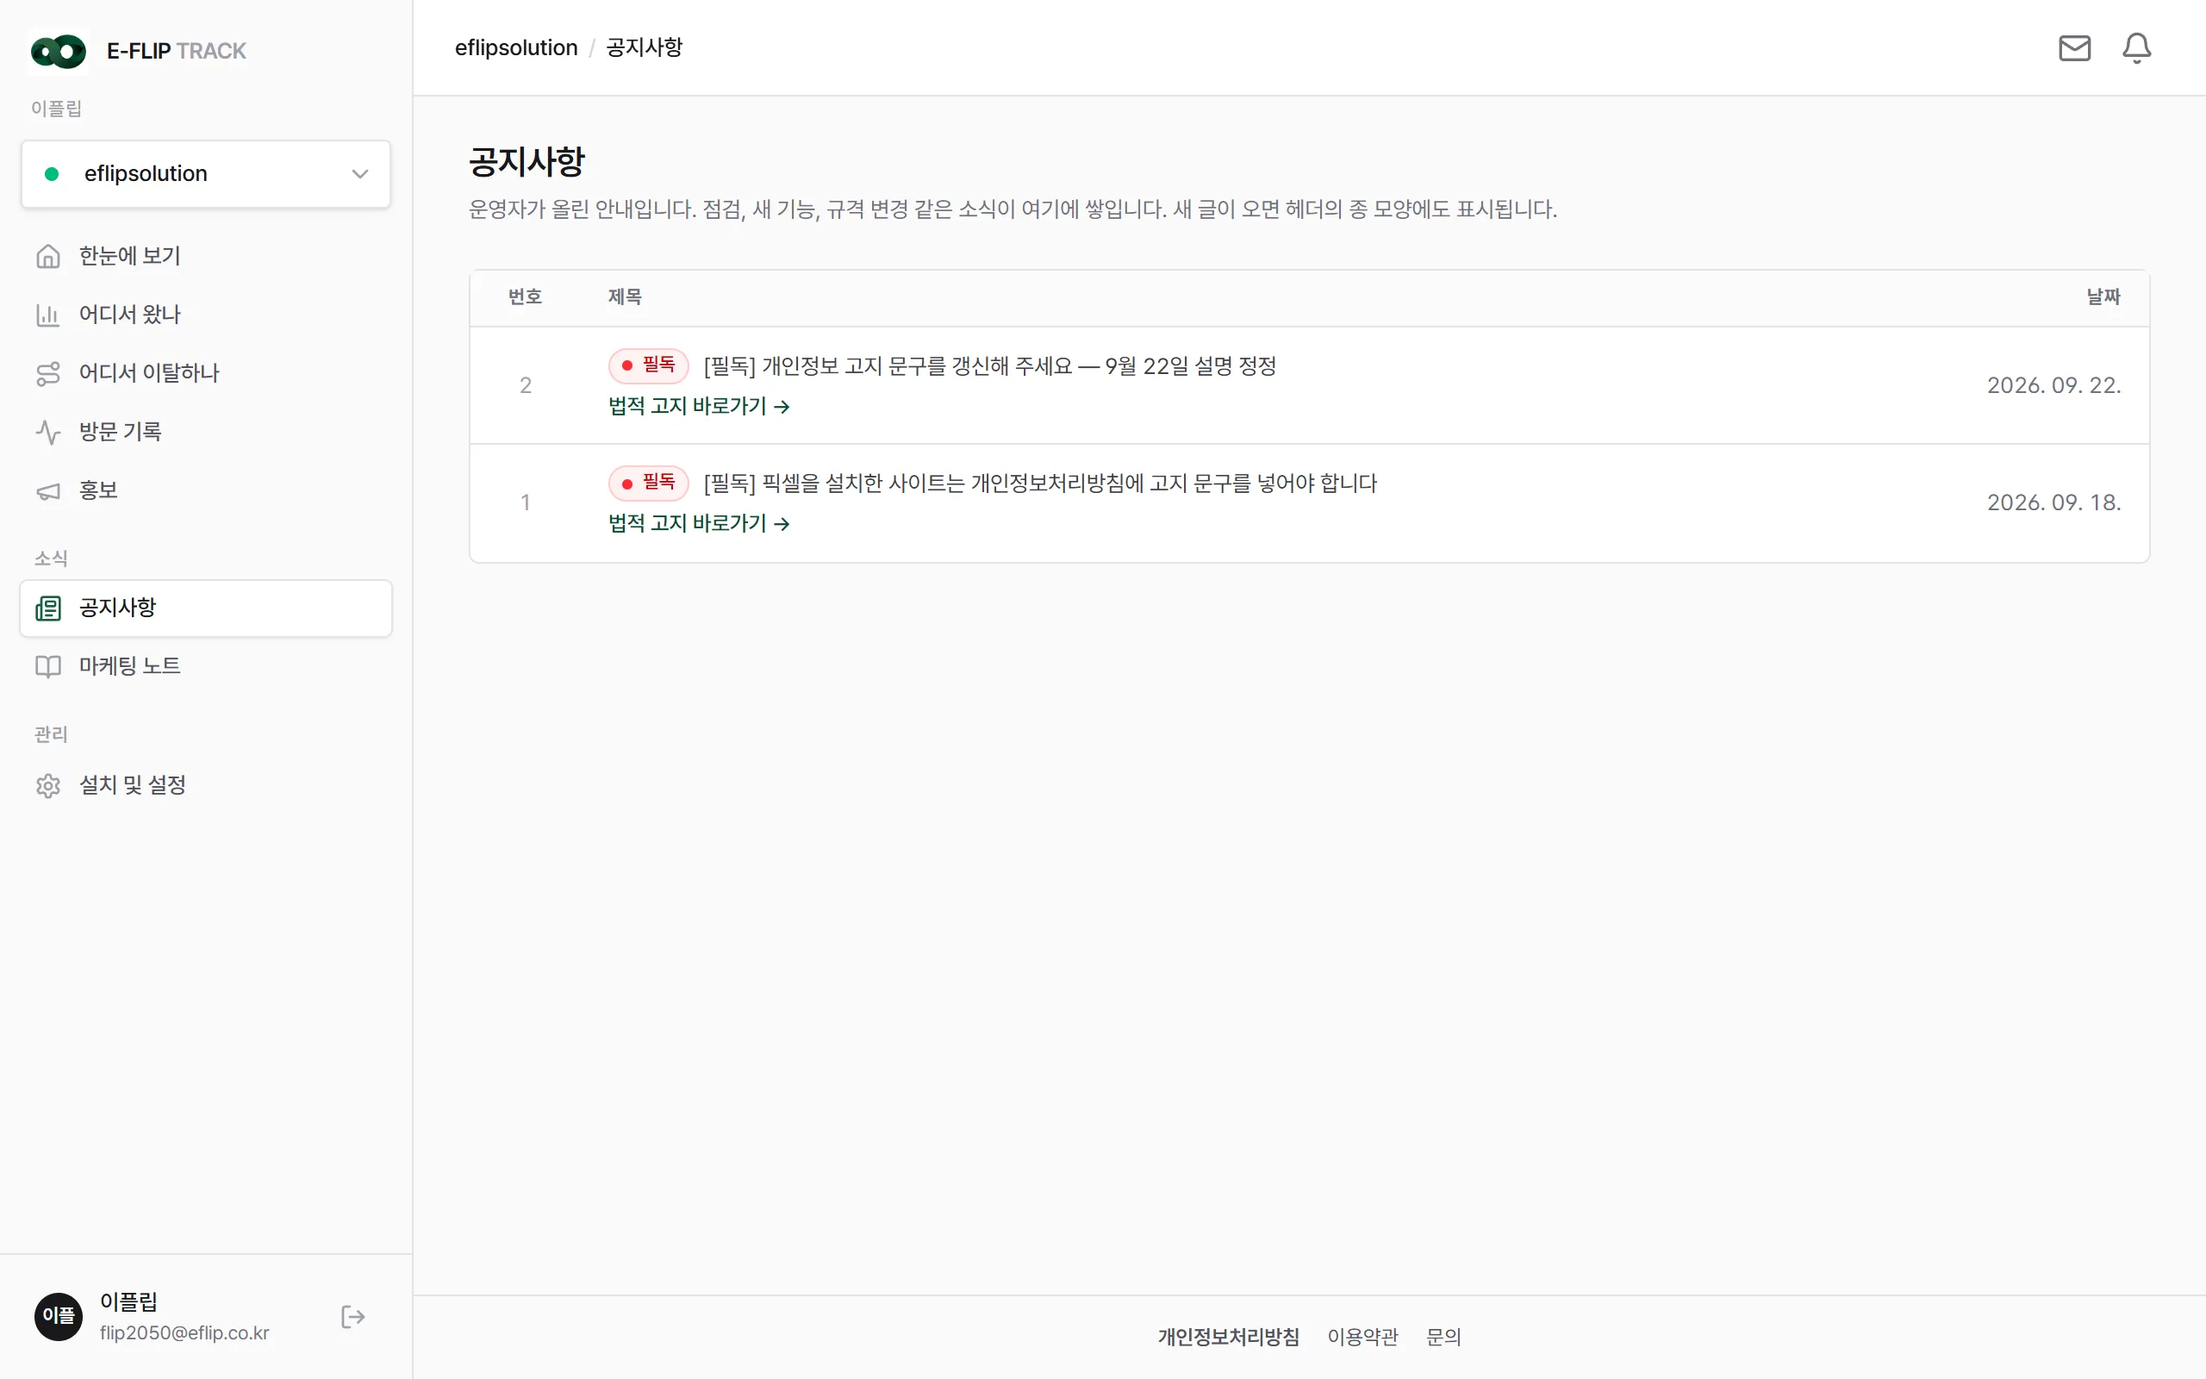Click the 필독 badge on notice number 1
2206x1379 pixels.
[648, 483]
